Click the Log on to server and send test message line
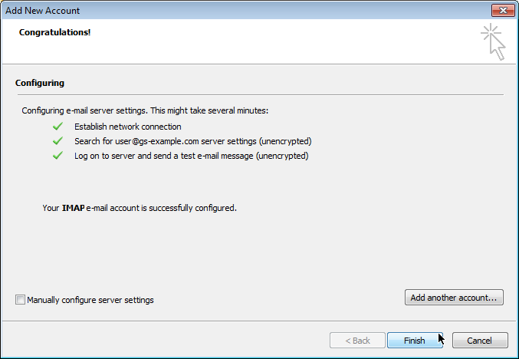Image resolution: width=519 pixels, height=359 pixels. [191, 156]
